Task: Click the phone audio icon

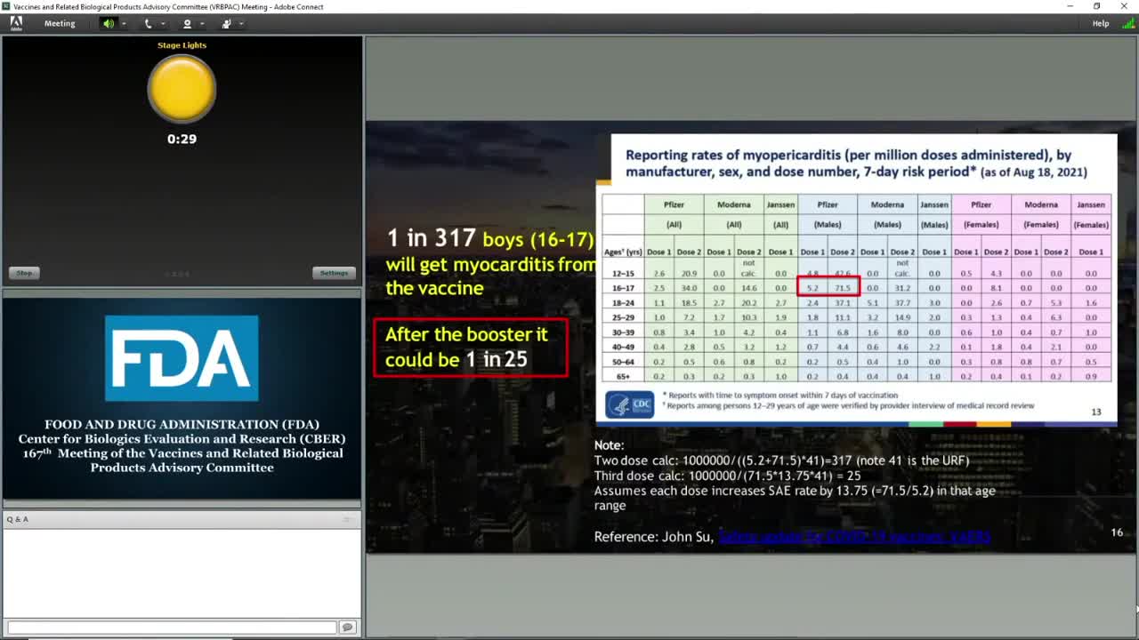Action: point(149,24)
